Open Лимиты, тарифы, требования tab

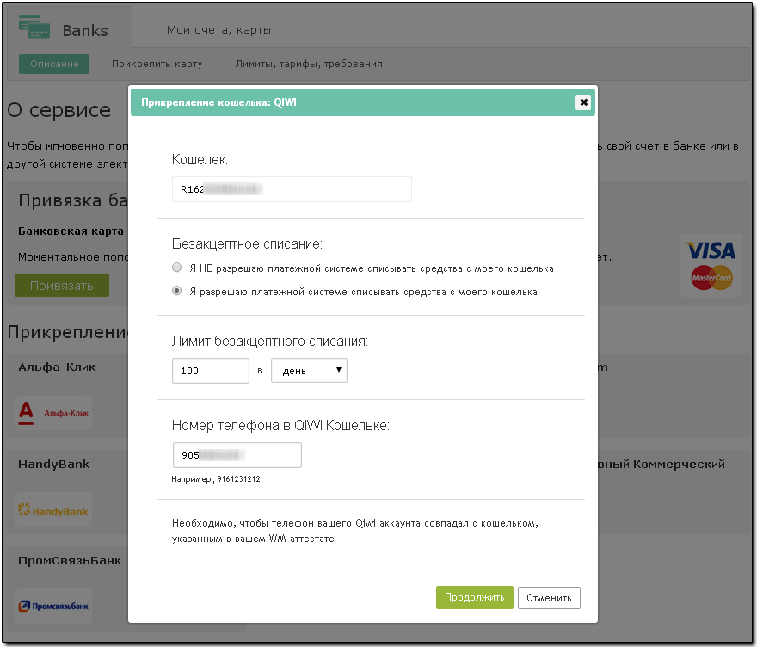(x=309, y=64)
